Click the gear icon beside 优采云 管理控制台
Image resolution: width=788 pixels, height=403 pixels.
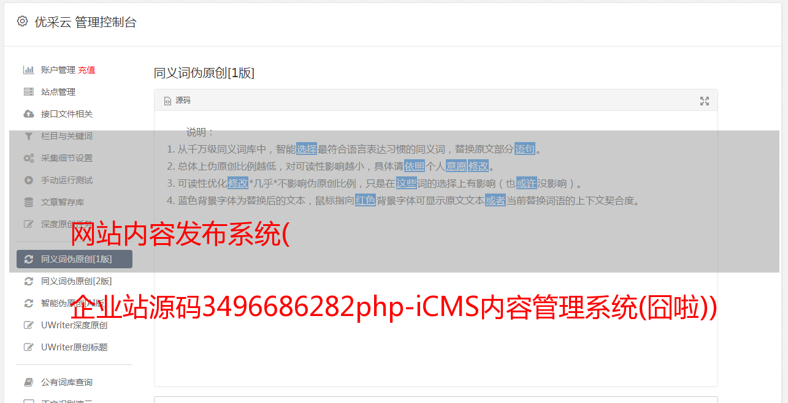click(x=23, y=21)
